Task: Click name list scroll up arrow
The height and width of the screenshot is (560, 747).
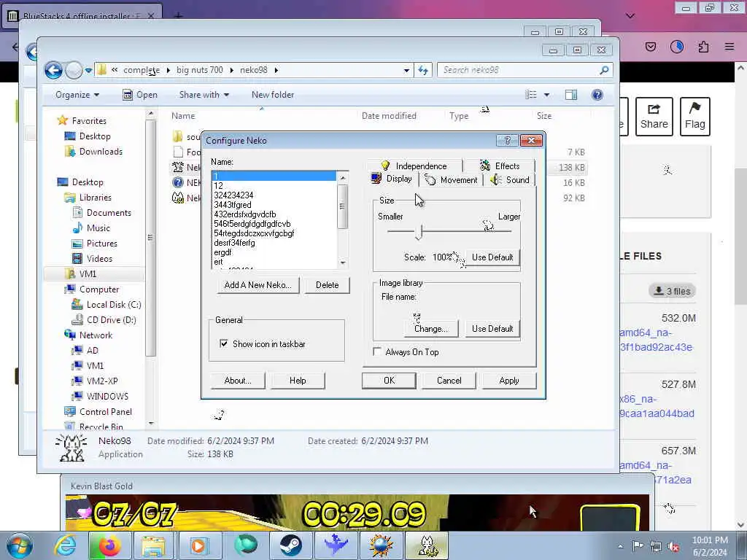Action: pos(343,177)
